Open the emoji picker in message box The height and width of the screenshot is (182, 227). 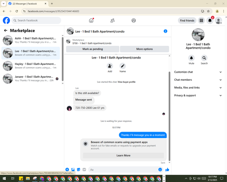pos(160,170)
